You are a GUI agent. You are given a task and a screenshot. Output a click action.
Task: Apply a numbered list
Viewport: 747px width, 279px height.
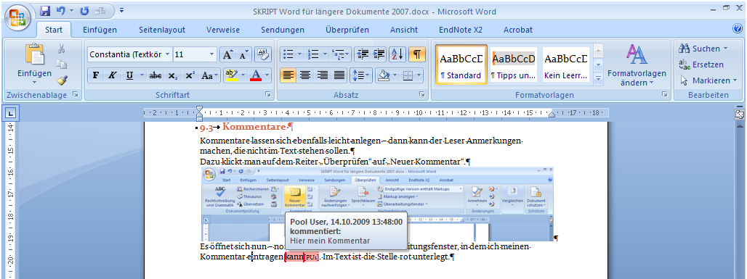tap(313, 54)
